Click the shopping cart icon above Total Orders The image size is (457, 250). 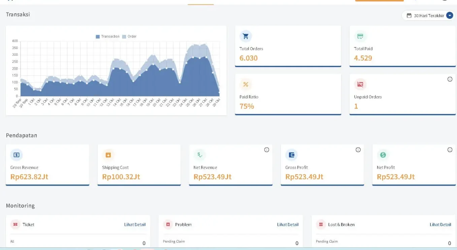(x=246, y=36)
